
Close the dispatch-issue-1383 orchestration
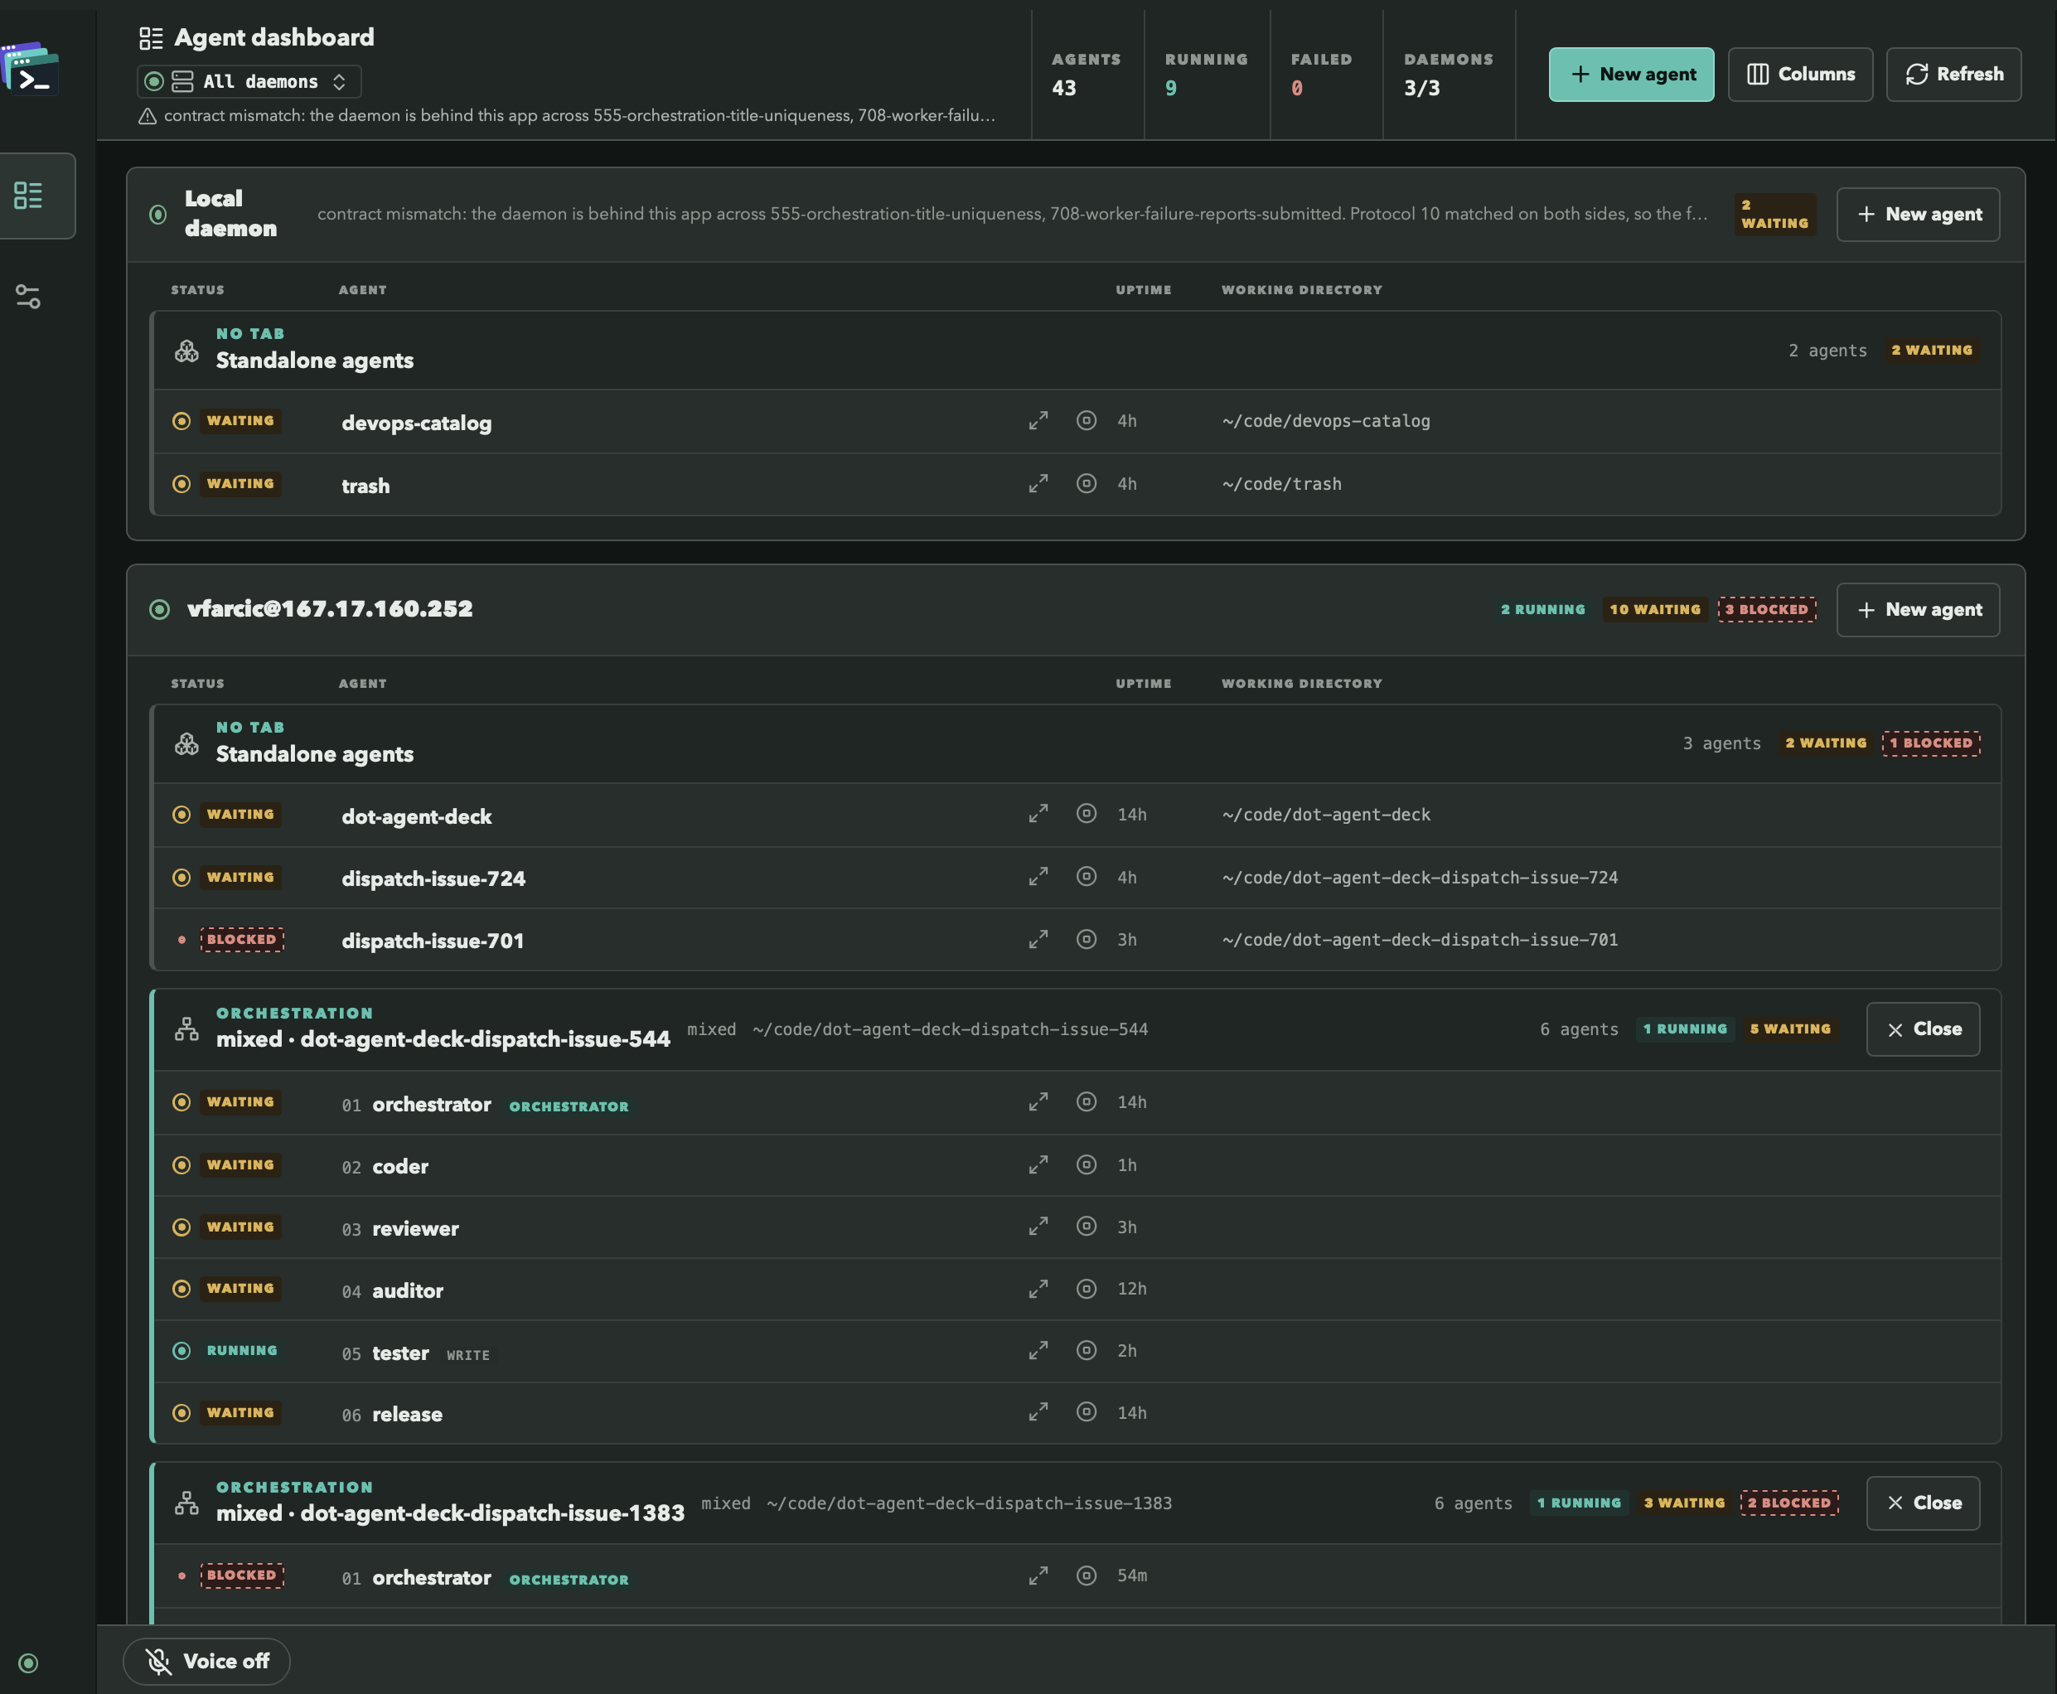pos(1924,1503)
